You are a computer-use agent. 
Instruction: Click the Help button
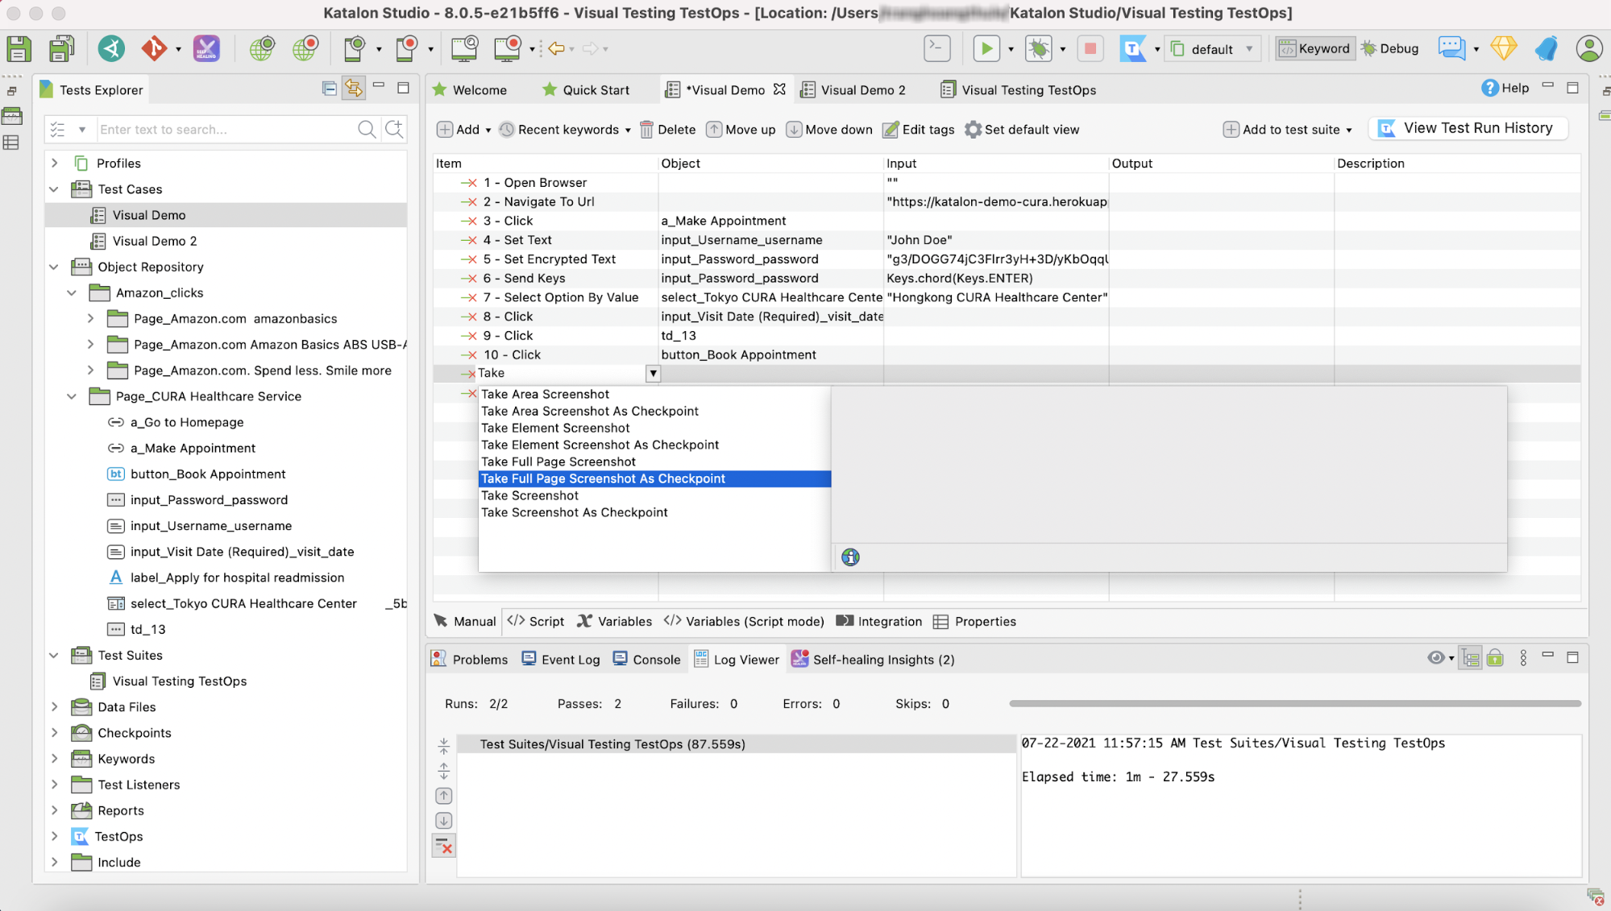[x=1505, y=88]
